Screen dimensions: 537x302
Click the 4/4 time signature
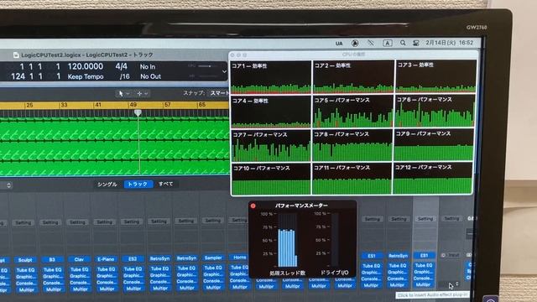(121, 66)
